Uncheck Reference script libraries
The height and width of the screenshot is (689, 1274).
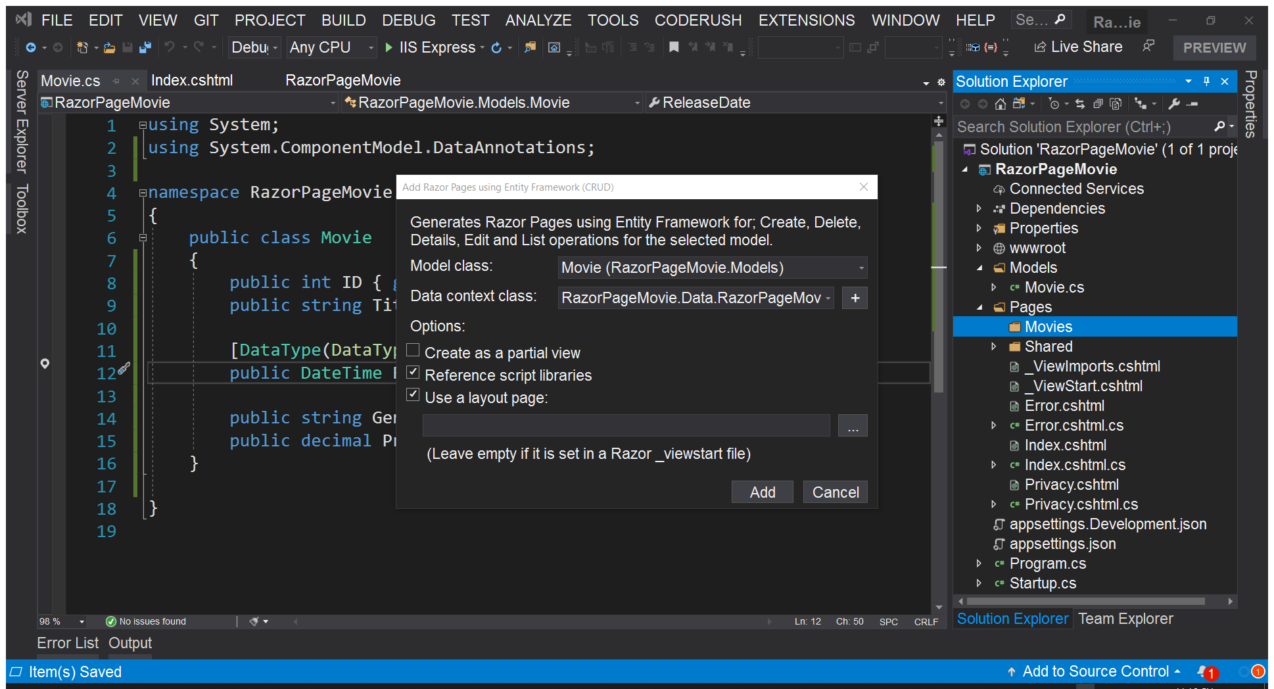pyautogui.click(x=413, y=373)
